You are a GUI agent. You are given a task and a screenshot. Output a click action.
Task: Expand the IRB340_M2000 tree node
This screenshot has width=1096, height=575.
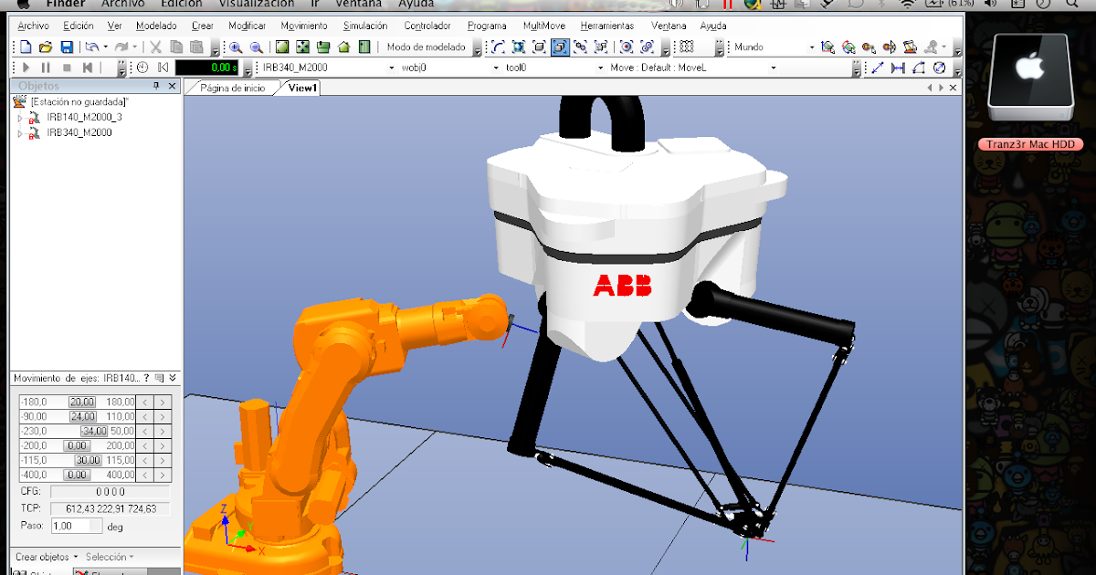pyautogui.click(x=20, y=132)
